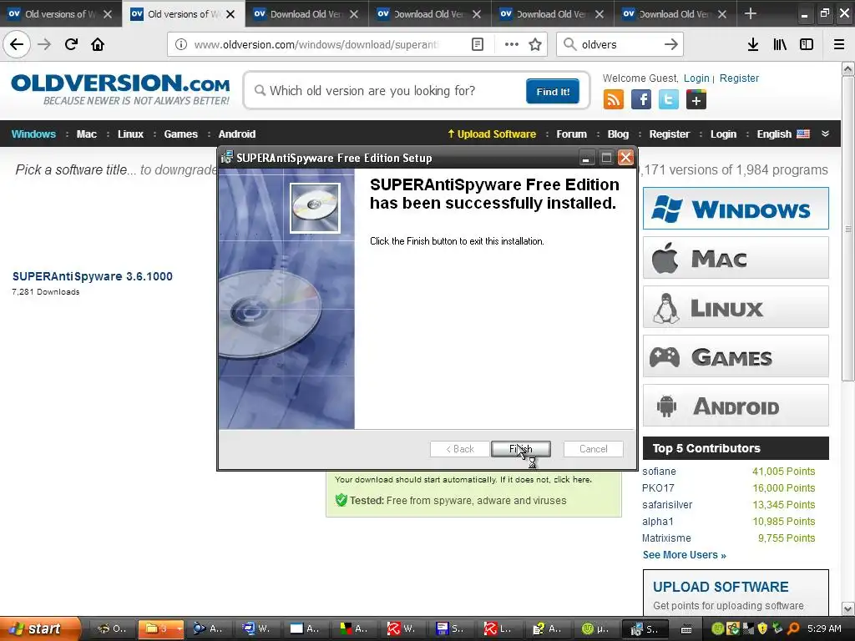Click the 'click here' download link
Viewport: 855px width, 641px height.
pos(572,480)
